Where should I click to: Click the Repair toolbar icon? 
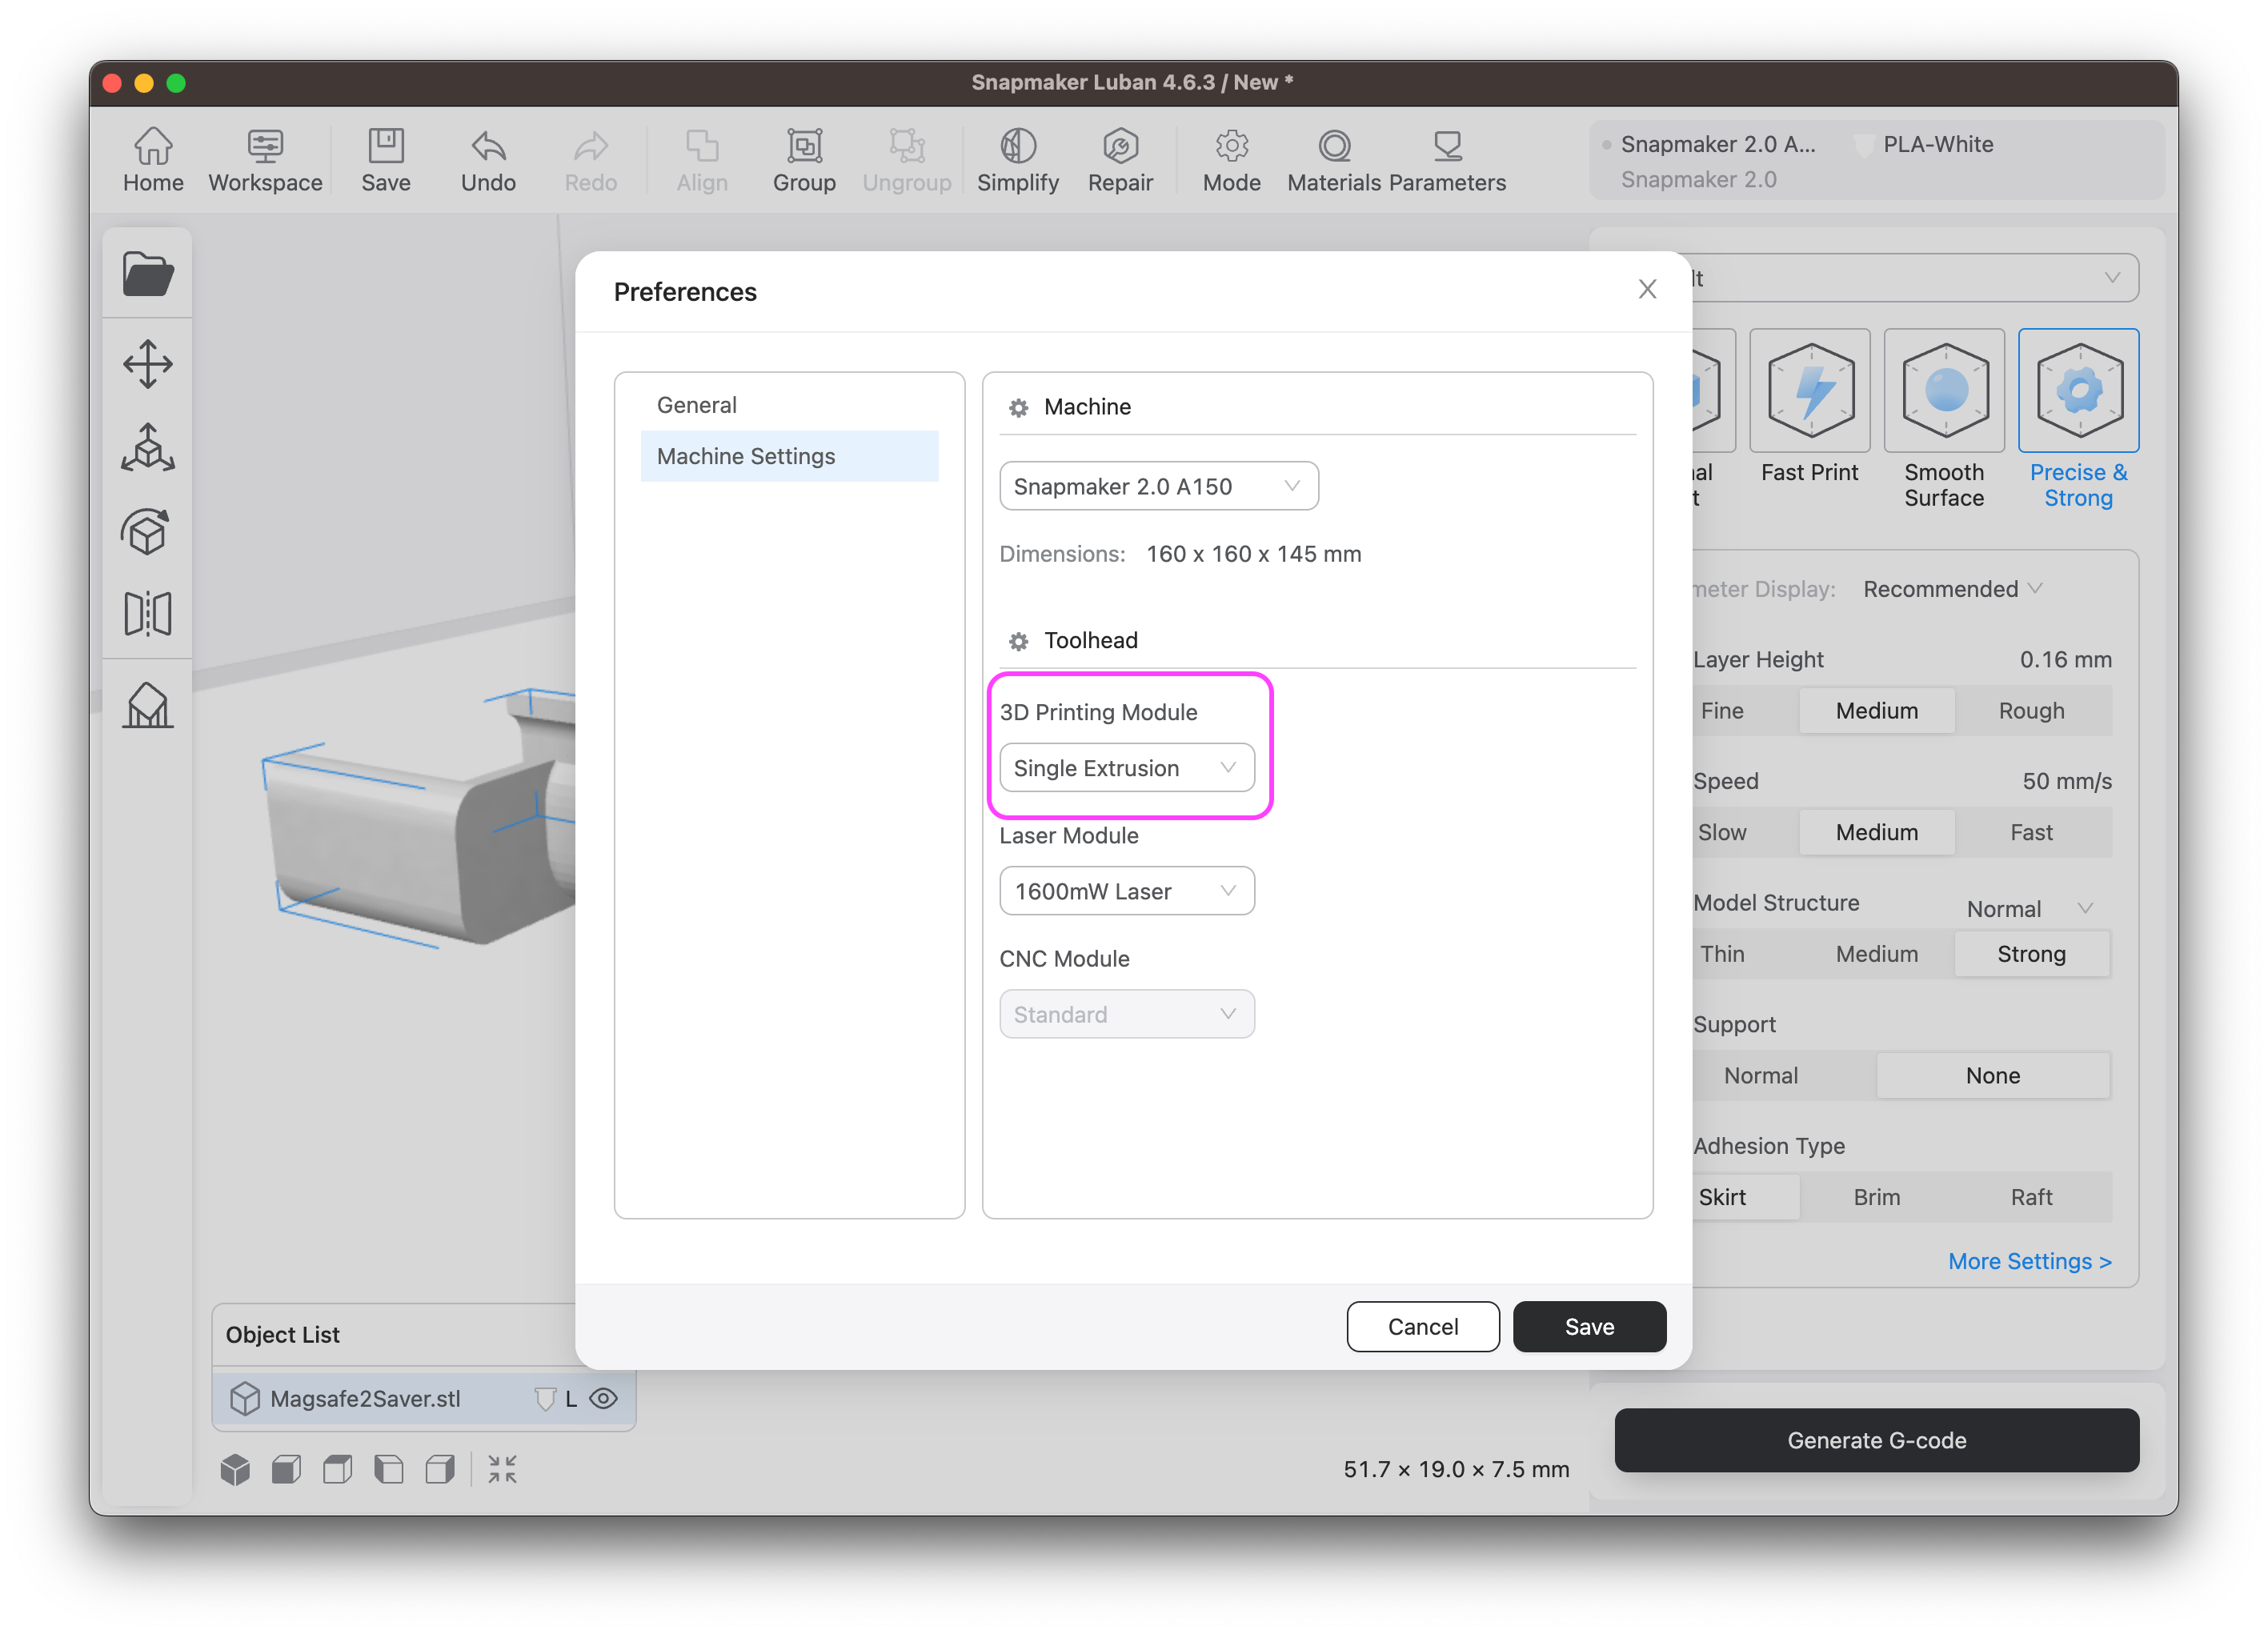[x=1120, y=159]
